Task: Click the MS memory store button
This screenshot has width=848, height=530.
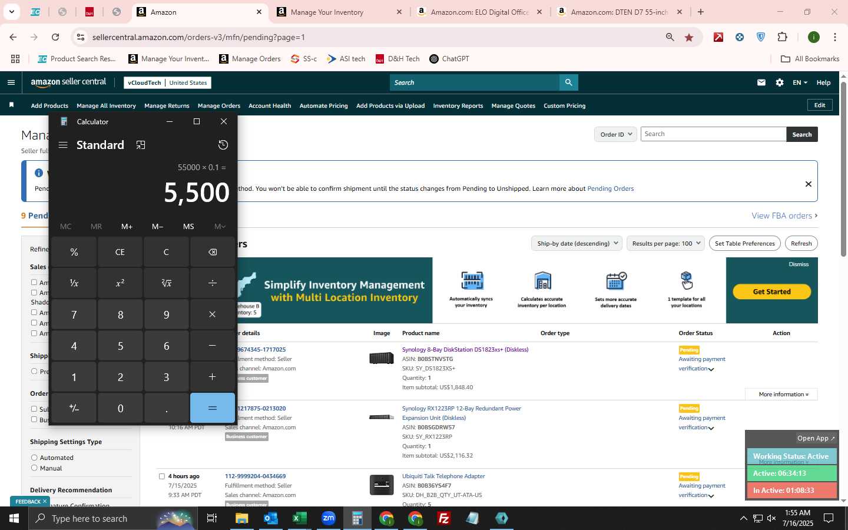Action: coord(188,226)
